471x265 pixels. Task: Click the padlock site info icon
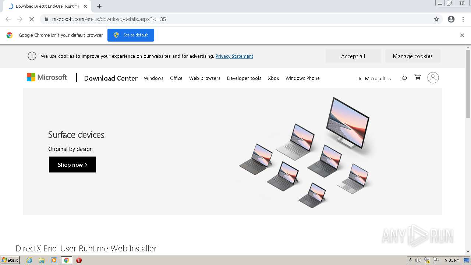pos(46,19)
